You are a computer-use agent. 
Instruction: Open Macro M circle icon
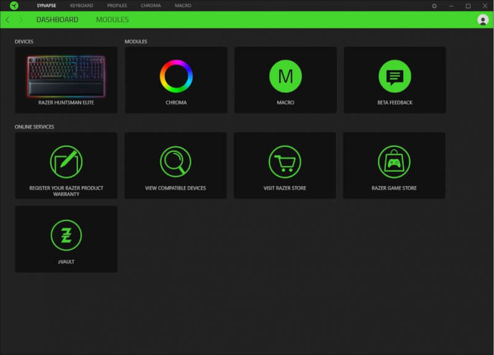click(x=285, y=76)
